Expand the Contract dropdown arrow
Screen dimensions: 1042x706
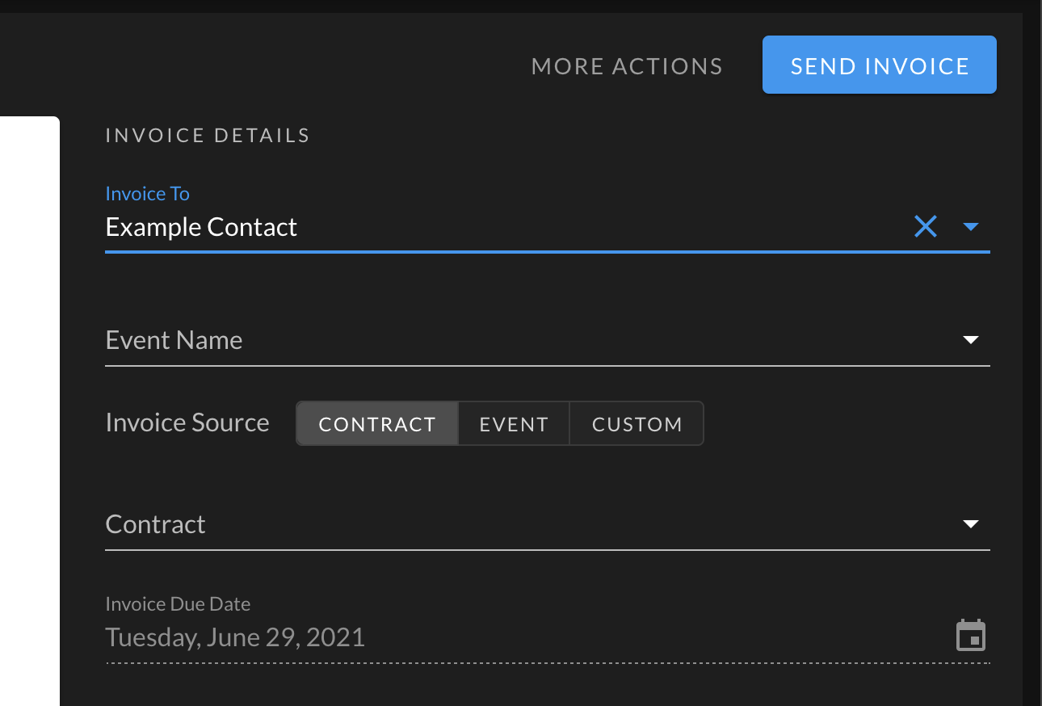pos(971,524)
